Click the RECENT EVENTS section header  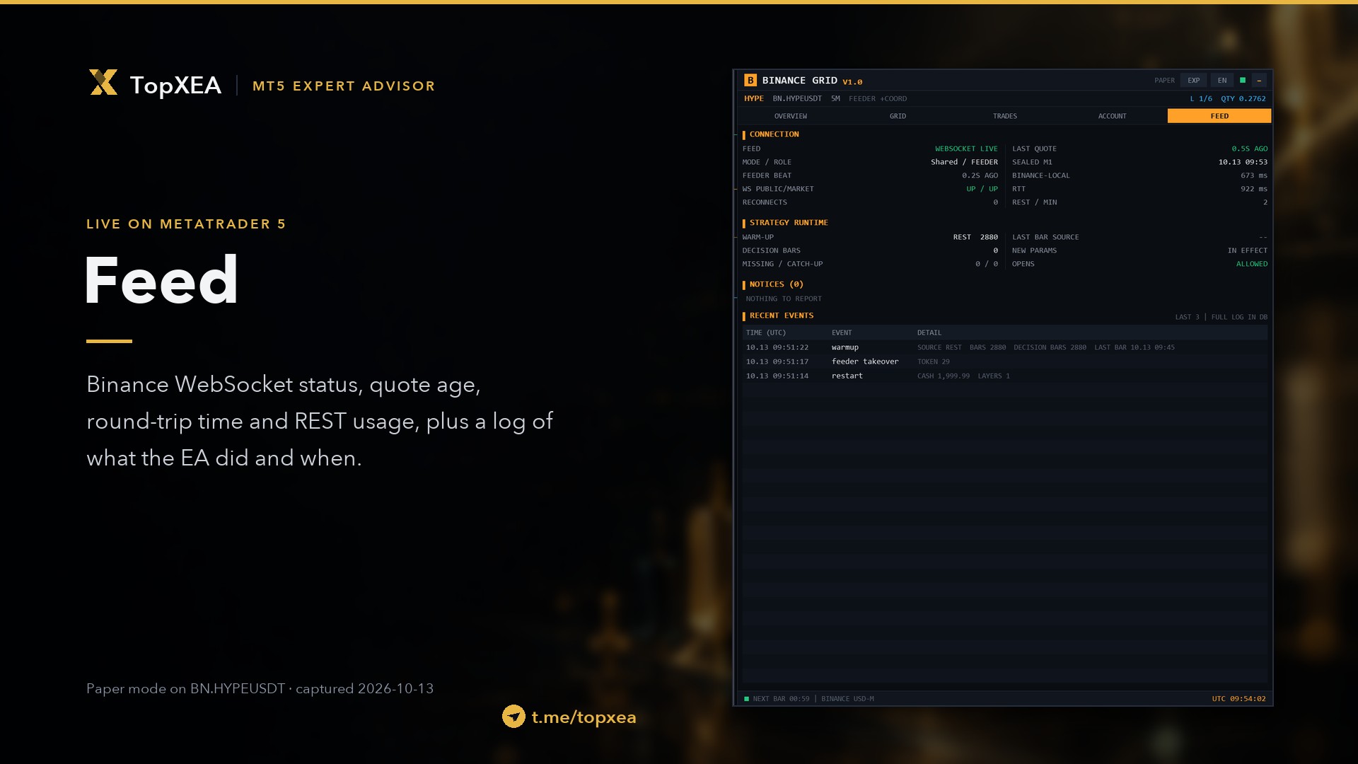(782, 316)
